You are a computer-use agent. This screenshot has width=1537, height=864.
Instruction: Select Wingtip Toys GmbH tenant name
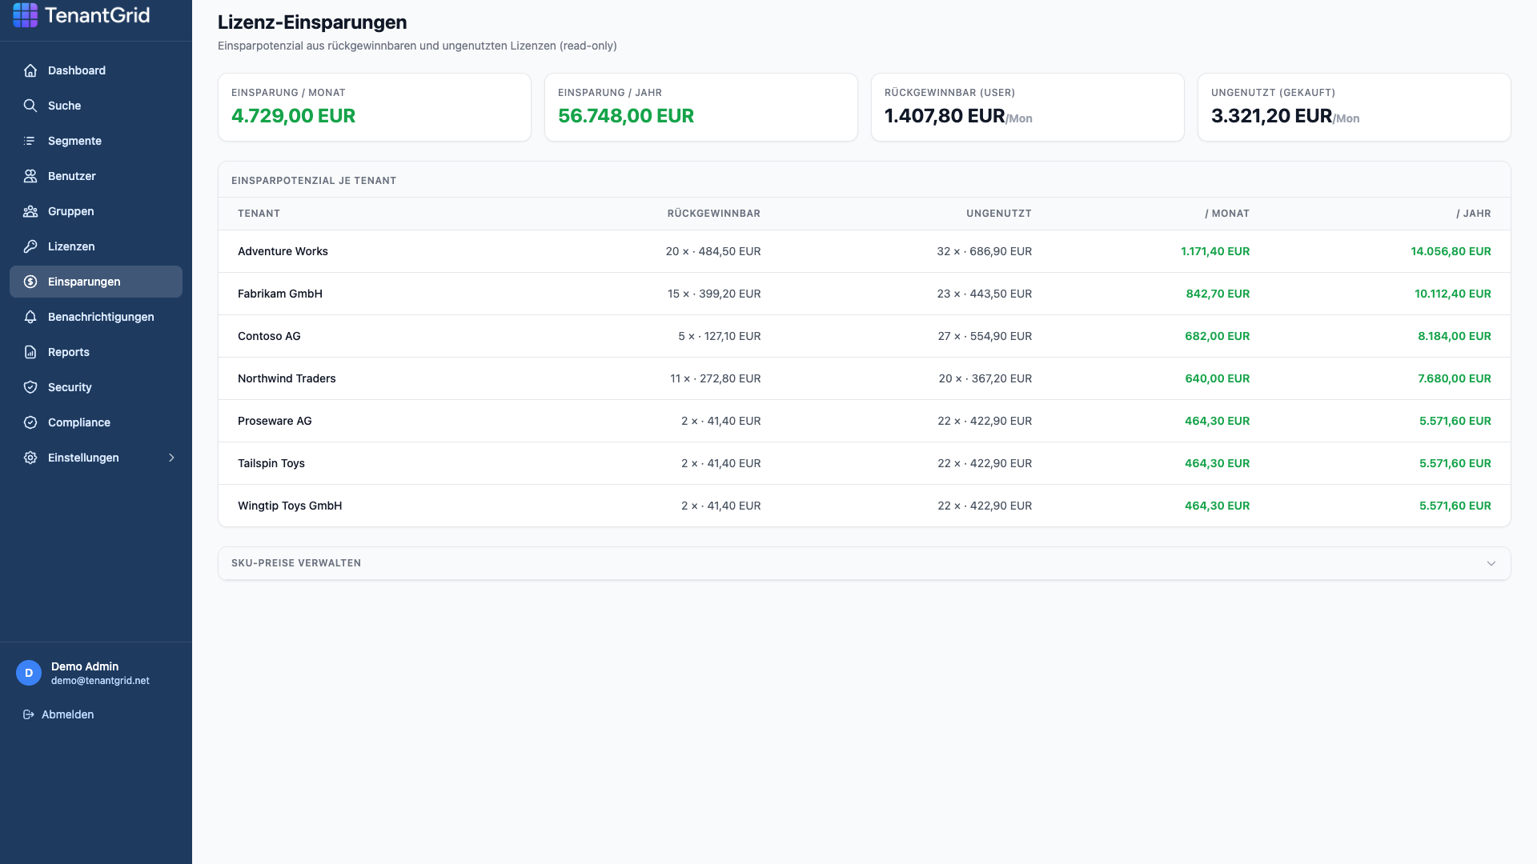pyautogui.click(x=290, y=506)
